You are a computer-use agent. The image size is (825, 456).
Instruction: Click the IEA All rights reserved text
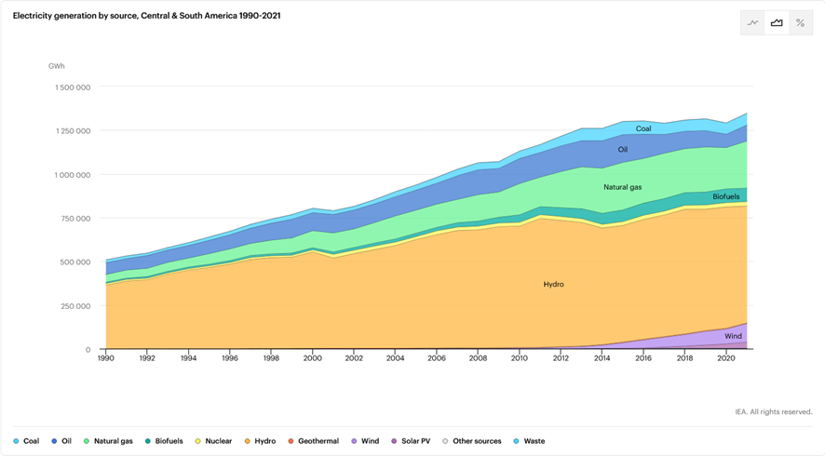773,411
